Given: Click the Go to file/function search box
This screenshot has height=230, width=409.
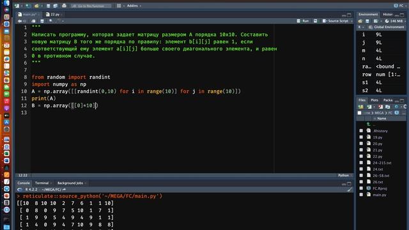Looking at the screenshot, I should (91, 6).
